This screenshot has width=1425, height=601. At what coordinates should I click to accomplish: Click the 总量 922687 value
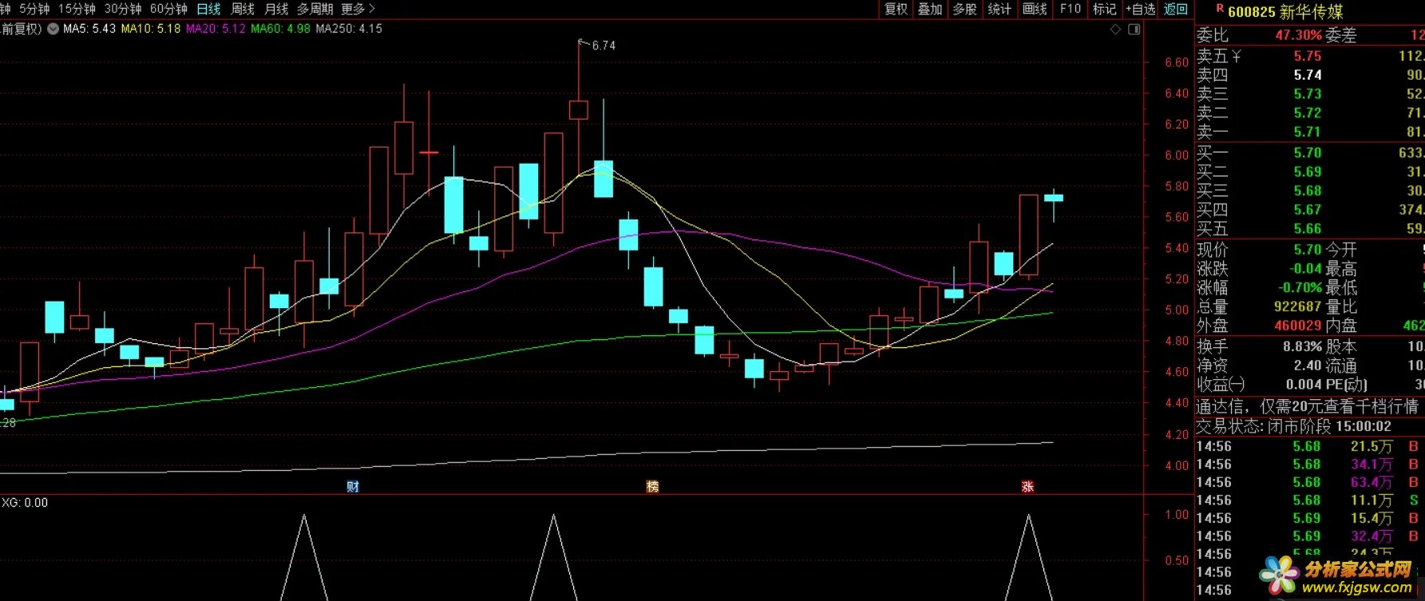(x=1297, y=306)
